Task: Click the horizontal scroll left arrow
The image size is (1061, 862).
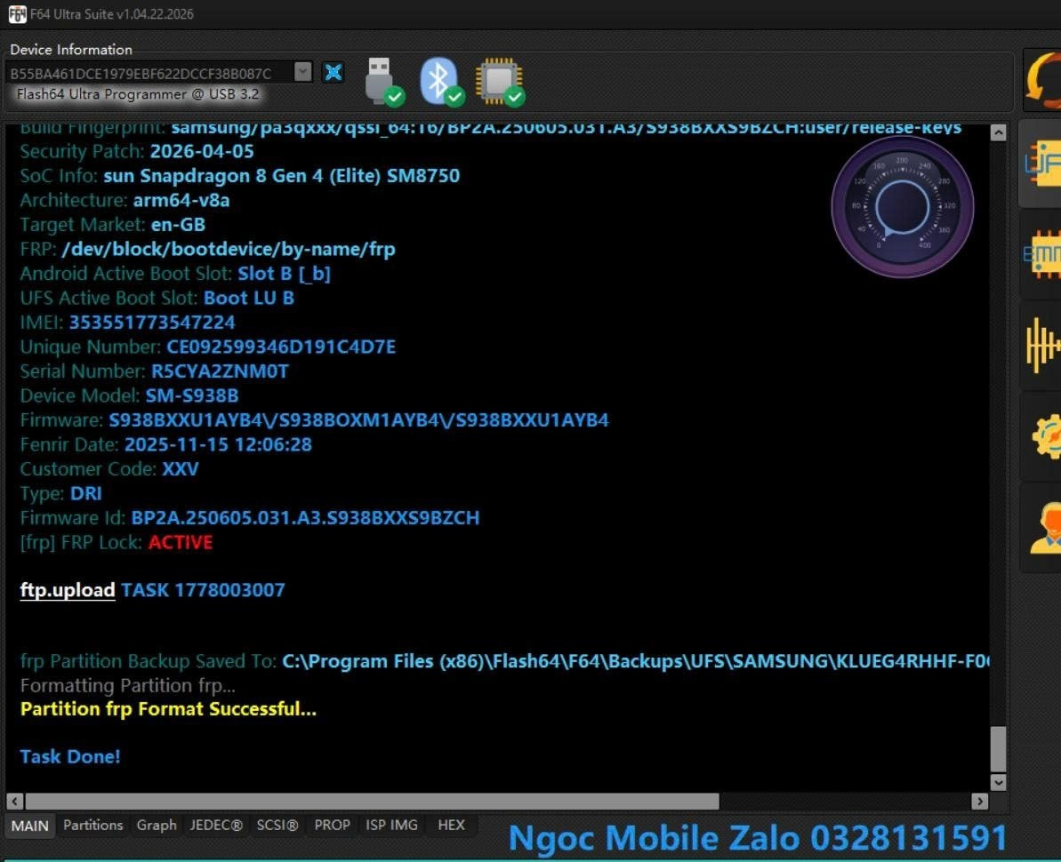Action: (x=15, y=802)
